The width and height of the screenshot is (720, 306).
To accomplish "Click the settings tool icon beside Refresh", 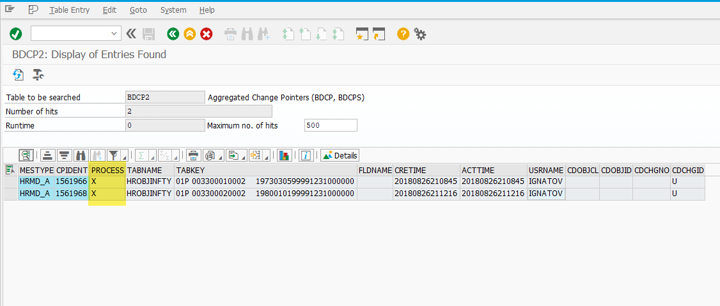I will (38, 74).
